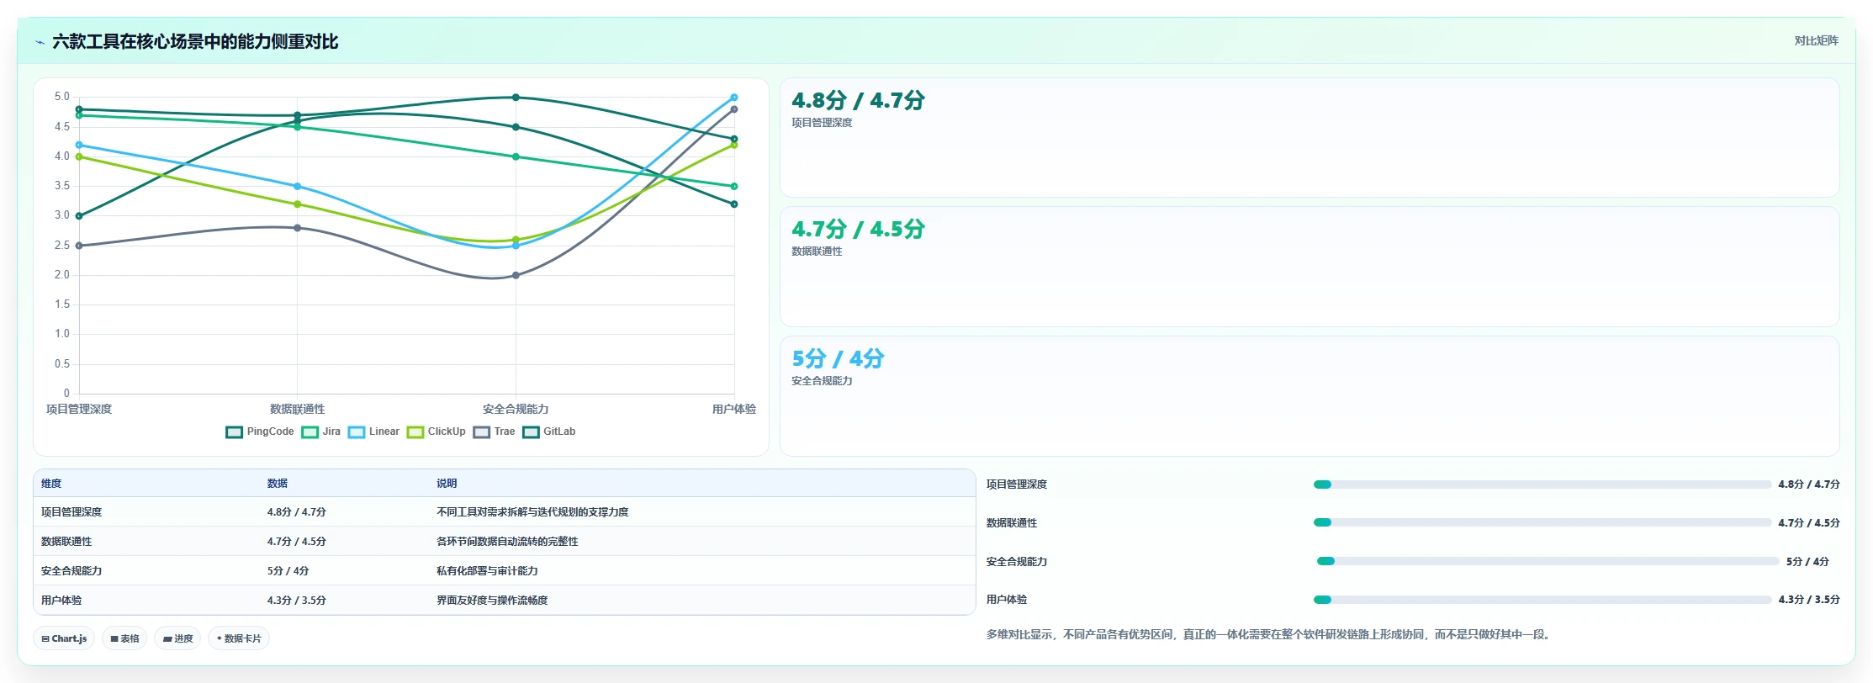Click the y-axis tick label 5.0
Viewport: 1873px width, 683px height.
[x=62, y=97]
